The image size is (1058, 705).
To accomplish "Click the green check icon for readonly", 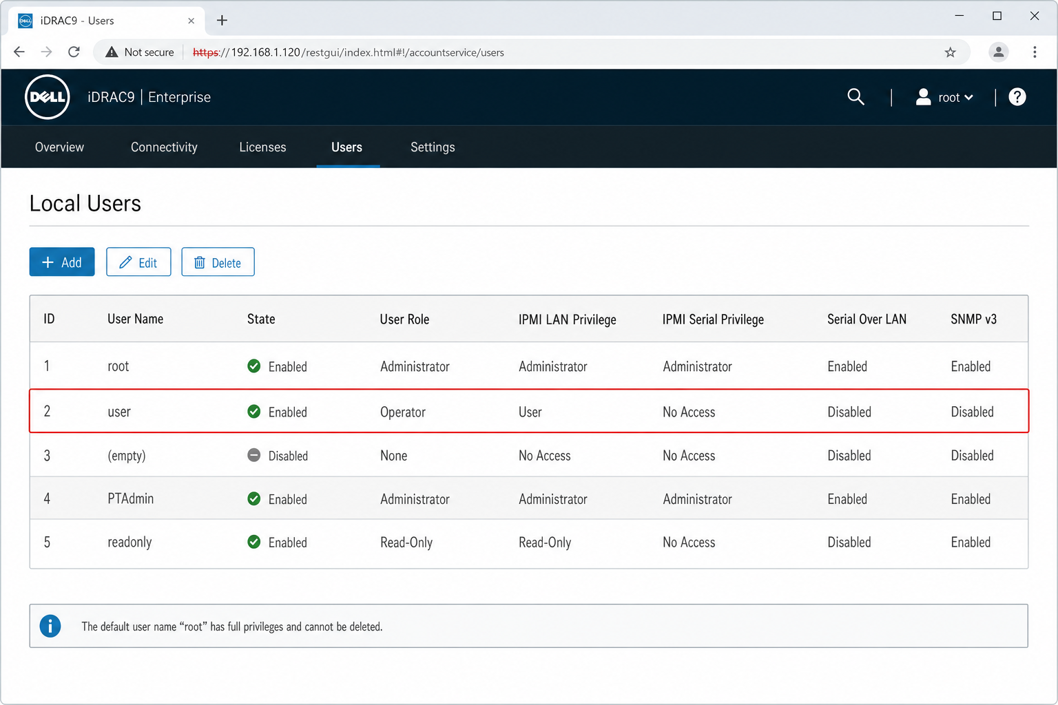I will coord(254,542).
